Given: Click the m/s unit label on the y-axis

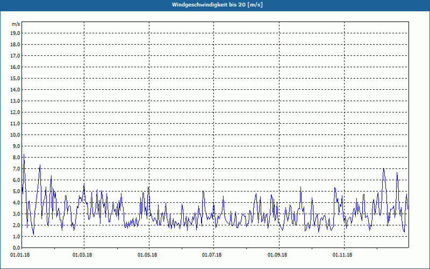Looking at the screenshot, I should click(x=16, y=24).
